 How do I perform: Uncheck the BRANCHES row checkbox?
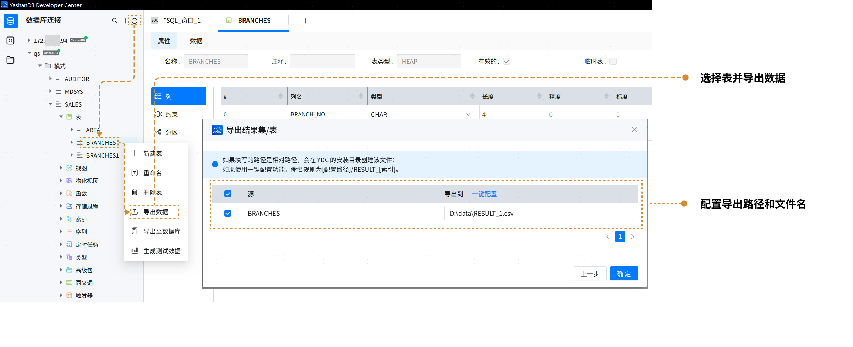tap(228, 213)
